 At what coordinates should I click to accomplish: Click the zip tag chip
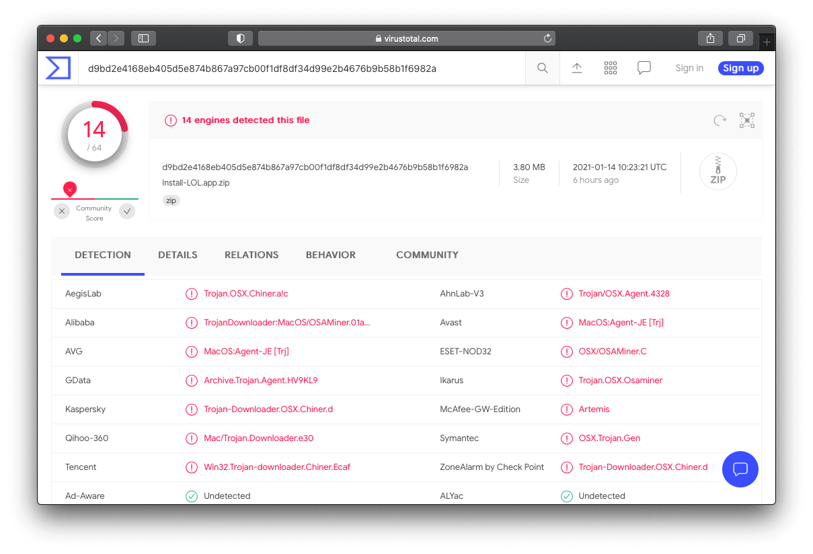[171, 200]
